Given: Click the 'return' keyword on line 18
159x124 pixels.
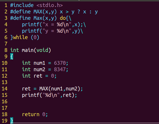Looking at the screenshot, I should pos(31,114).
